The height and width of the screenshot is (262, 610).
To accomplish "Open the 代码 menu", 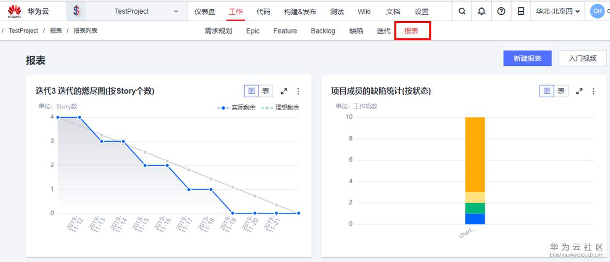I will click(263, 11).
